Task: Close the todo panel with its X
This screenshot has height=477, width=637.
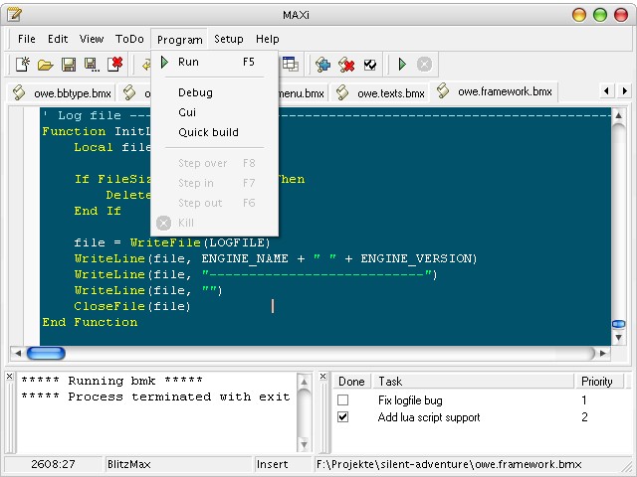Action: (x=322, y=377)
